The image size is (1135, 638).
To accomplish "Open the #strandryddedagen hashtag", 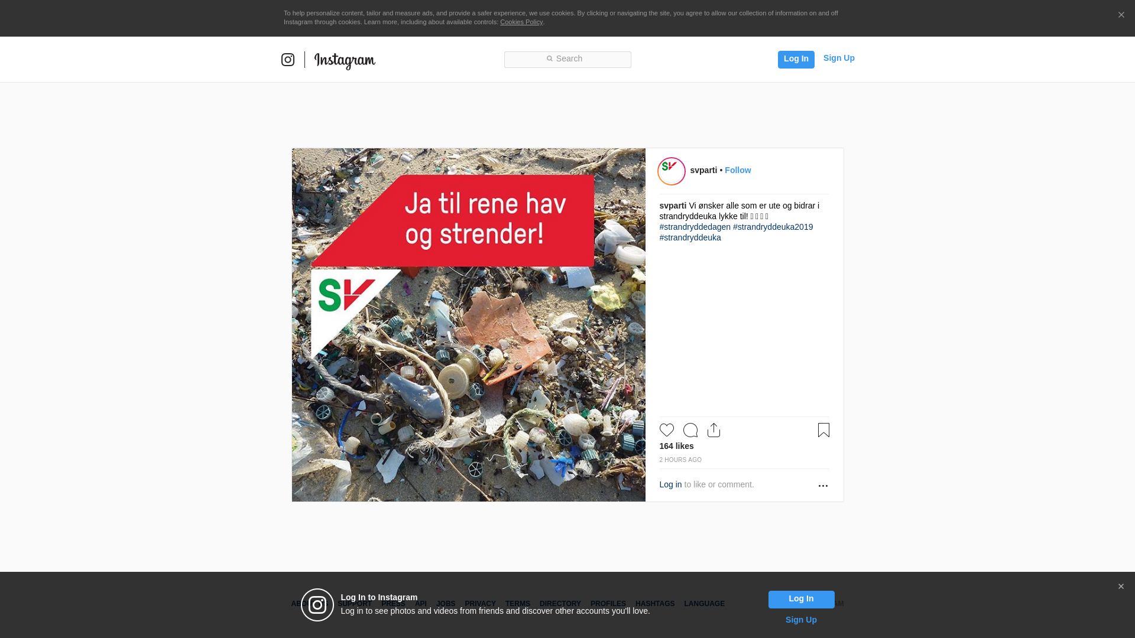I will click(x=695, y=227).
